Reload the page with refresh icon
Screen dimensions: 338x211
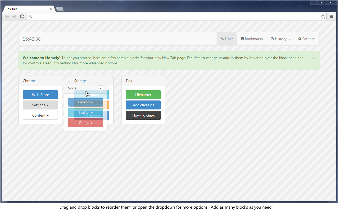click(22, 16)
